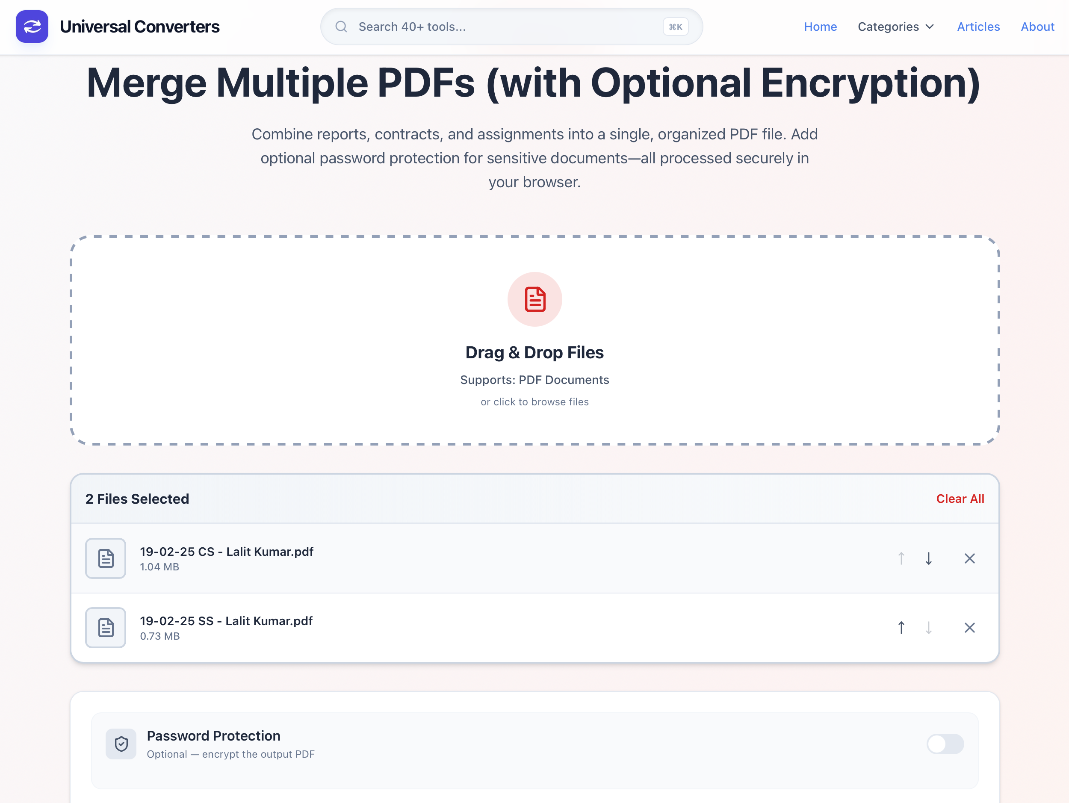1069x803 pixels.
Task: Click the red PDF document icon in drop zone
Action: (534, 299)
